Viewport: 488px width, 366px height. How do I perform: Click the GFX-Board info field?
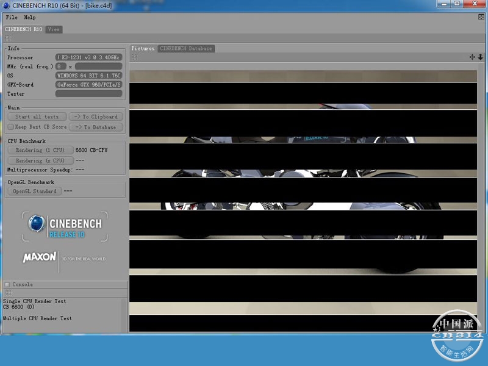(88, 84)
